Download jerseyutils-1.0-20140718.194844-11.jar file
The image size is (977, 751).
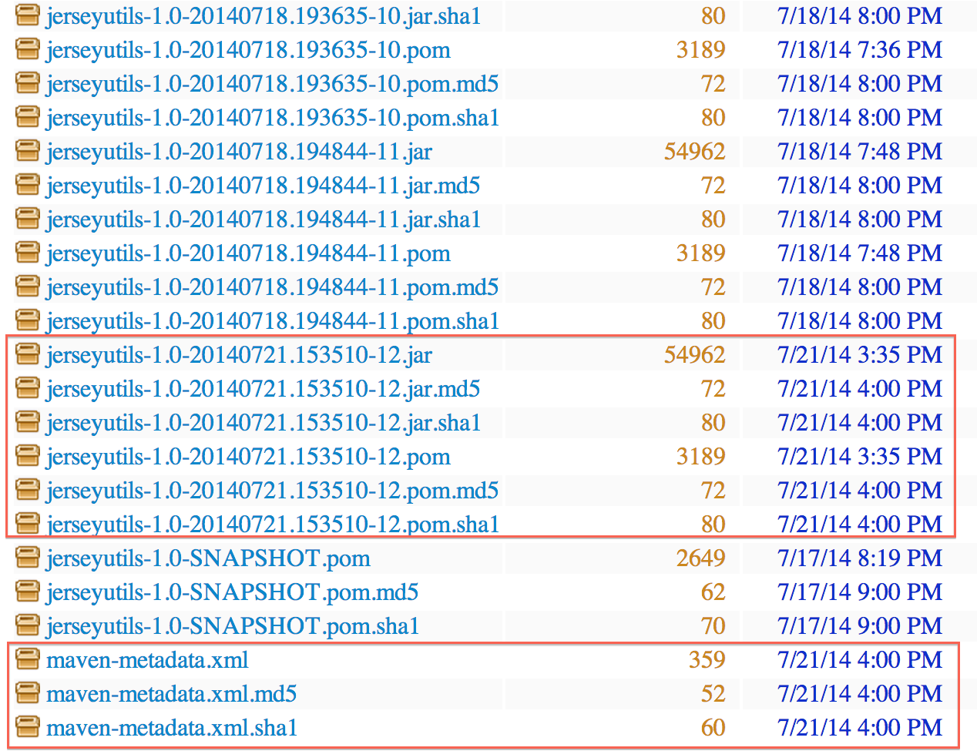[239, 153]
